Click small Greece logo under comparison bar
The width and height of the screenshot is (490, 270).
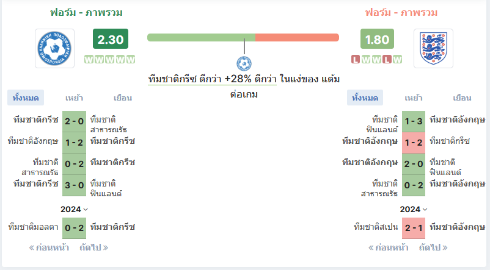point(244,63)
